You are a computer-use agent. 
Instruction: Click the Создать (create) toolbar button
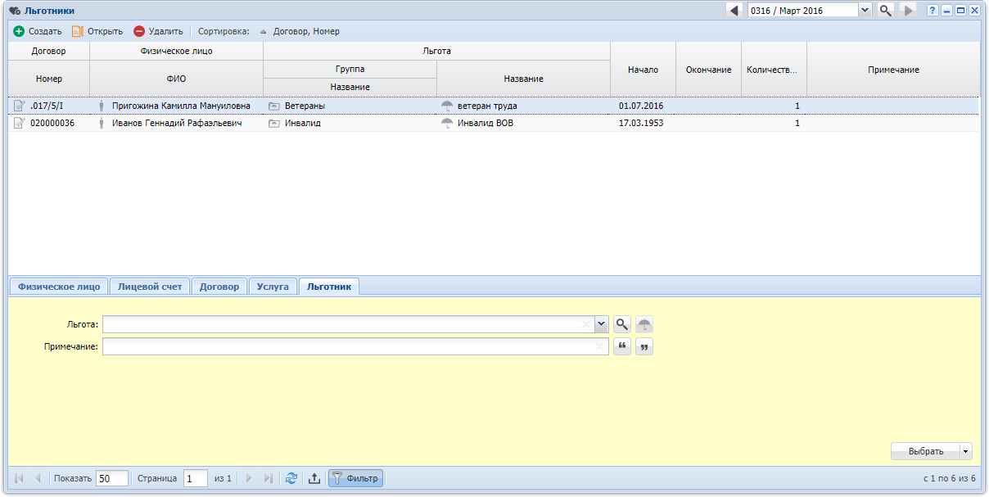pos(38,32)
